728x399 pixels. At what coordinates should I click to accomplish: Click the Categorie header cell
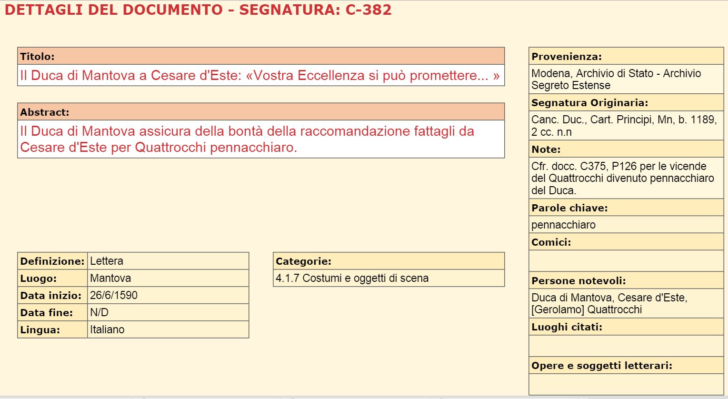388,261
